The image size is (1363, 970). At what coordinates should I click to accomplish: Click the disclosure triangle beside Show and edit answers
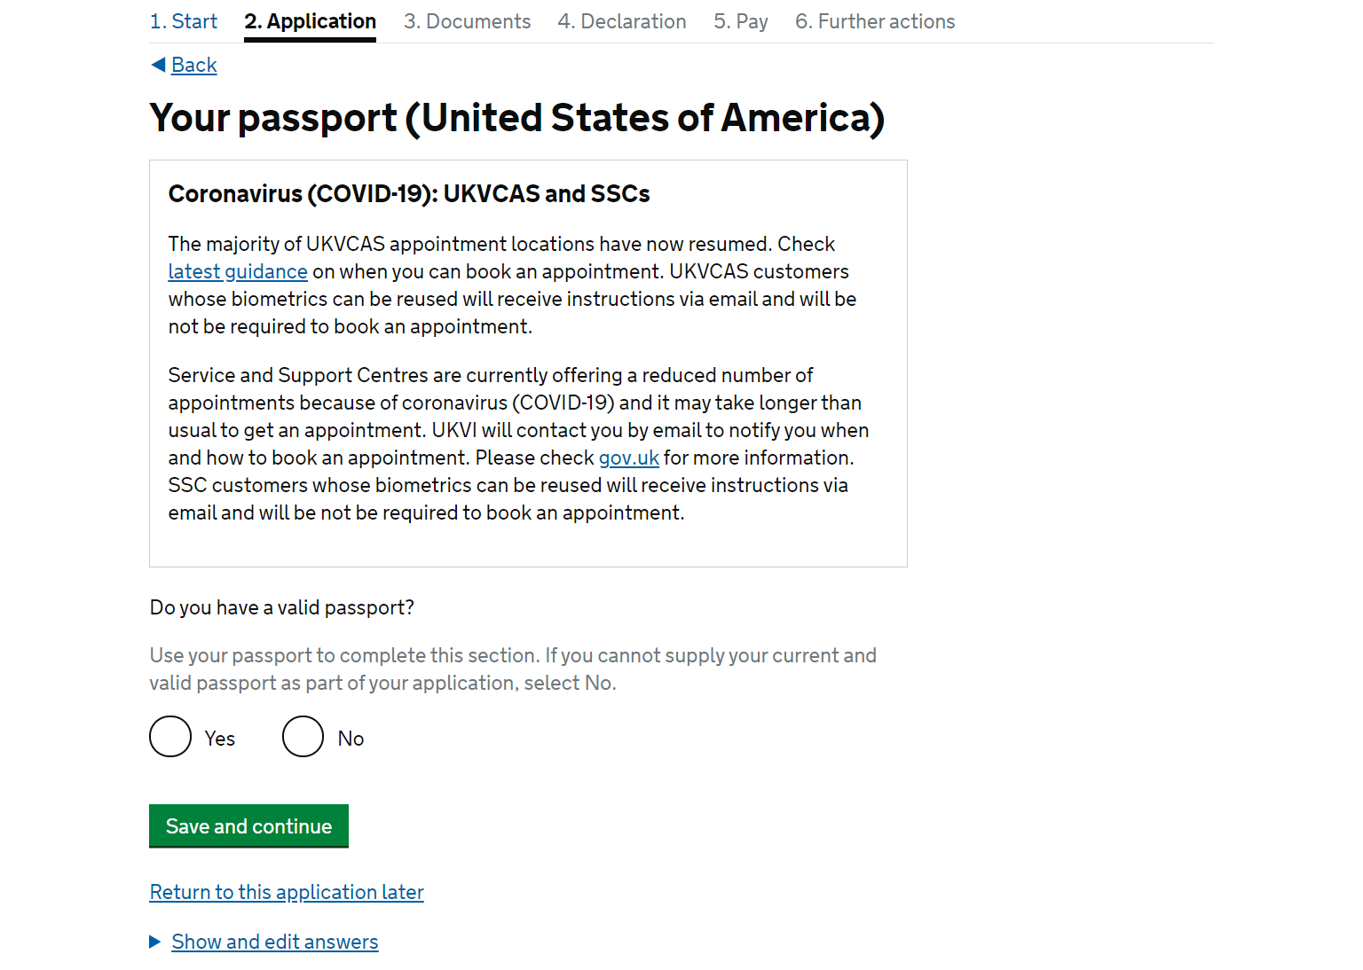tap(155, 942)
